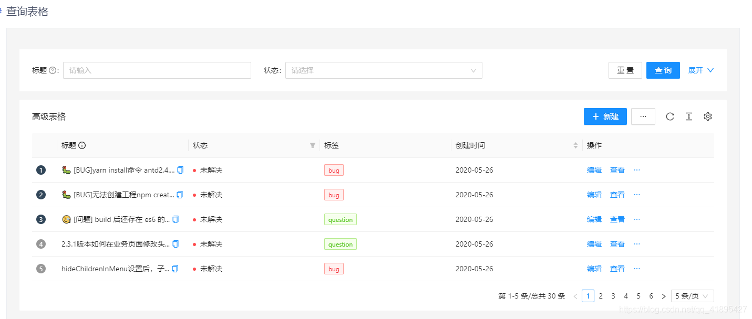The height and width of the screenshot is (319, 752).
Task: Go to next page arrow in pagination
Action: click(664, 296)
